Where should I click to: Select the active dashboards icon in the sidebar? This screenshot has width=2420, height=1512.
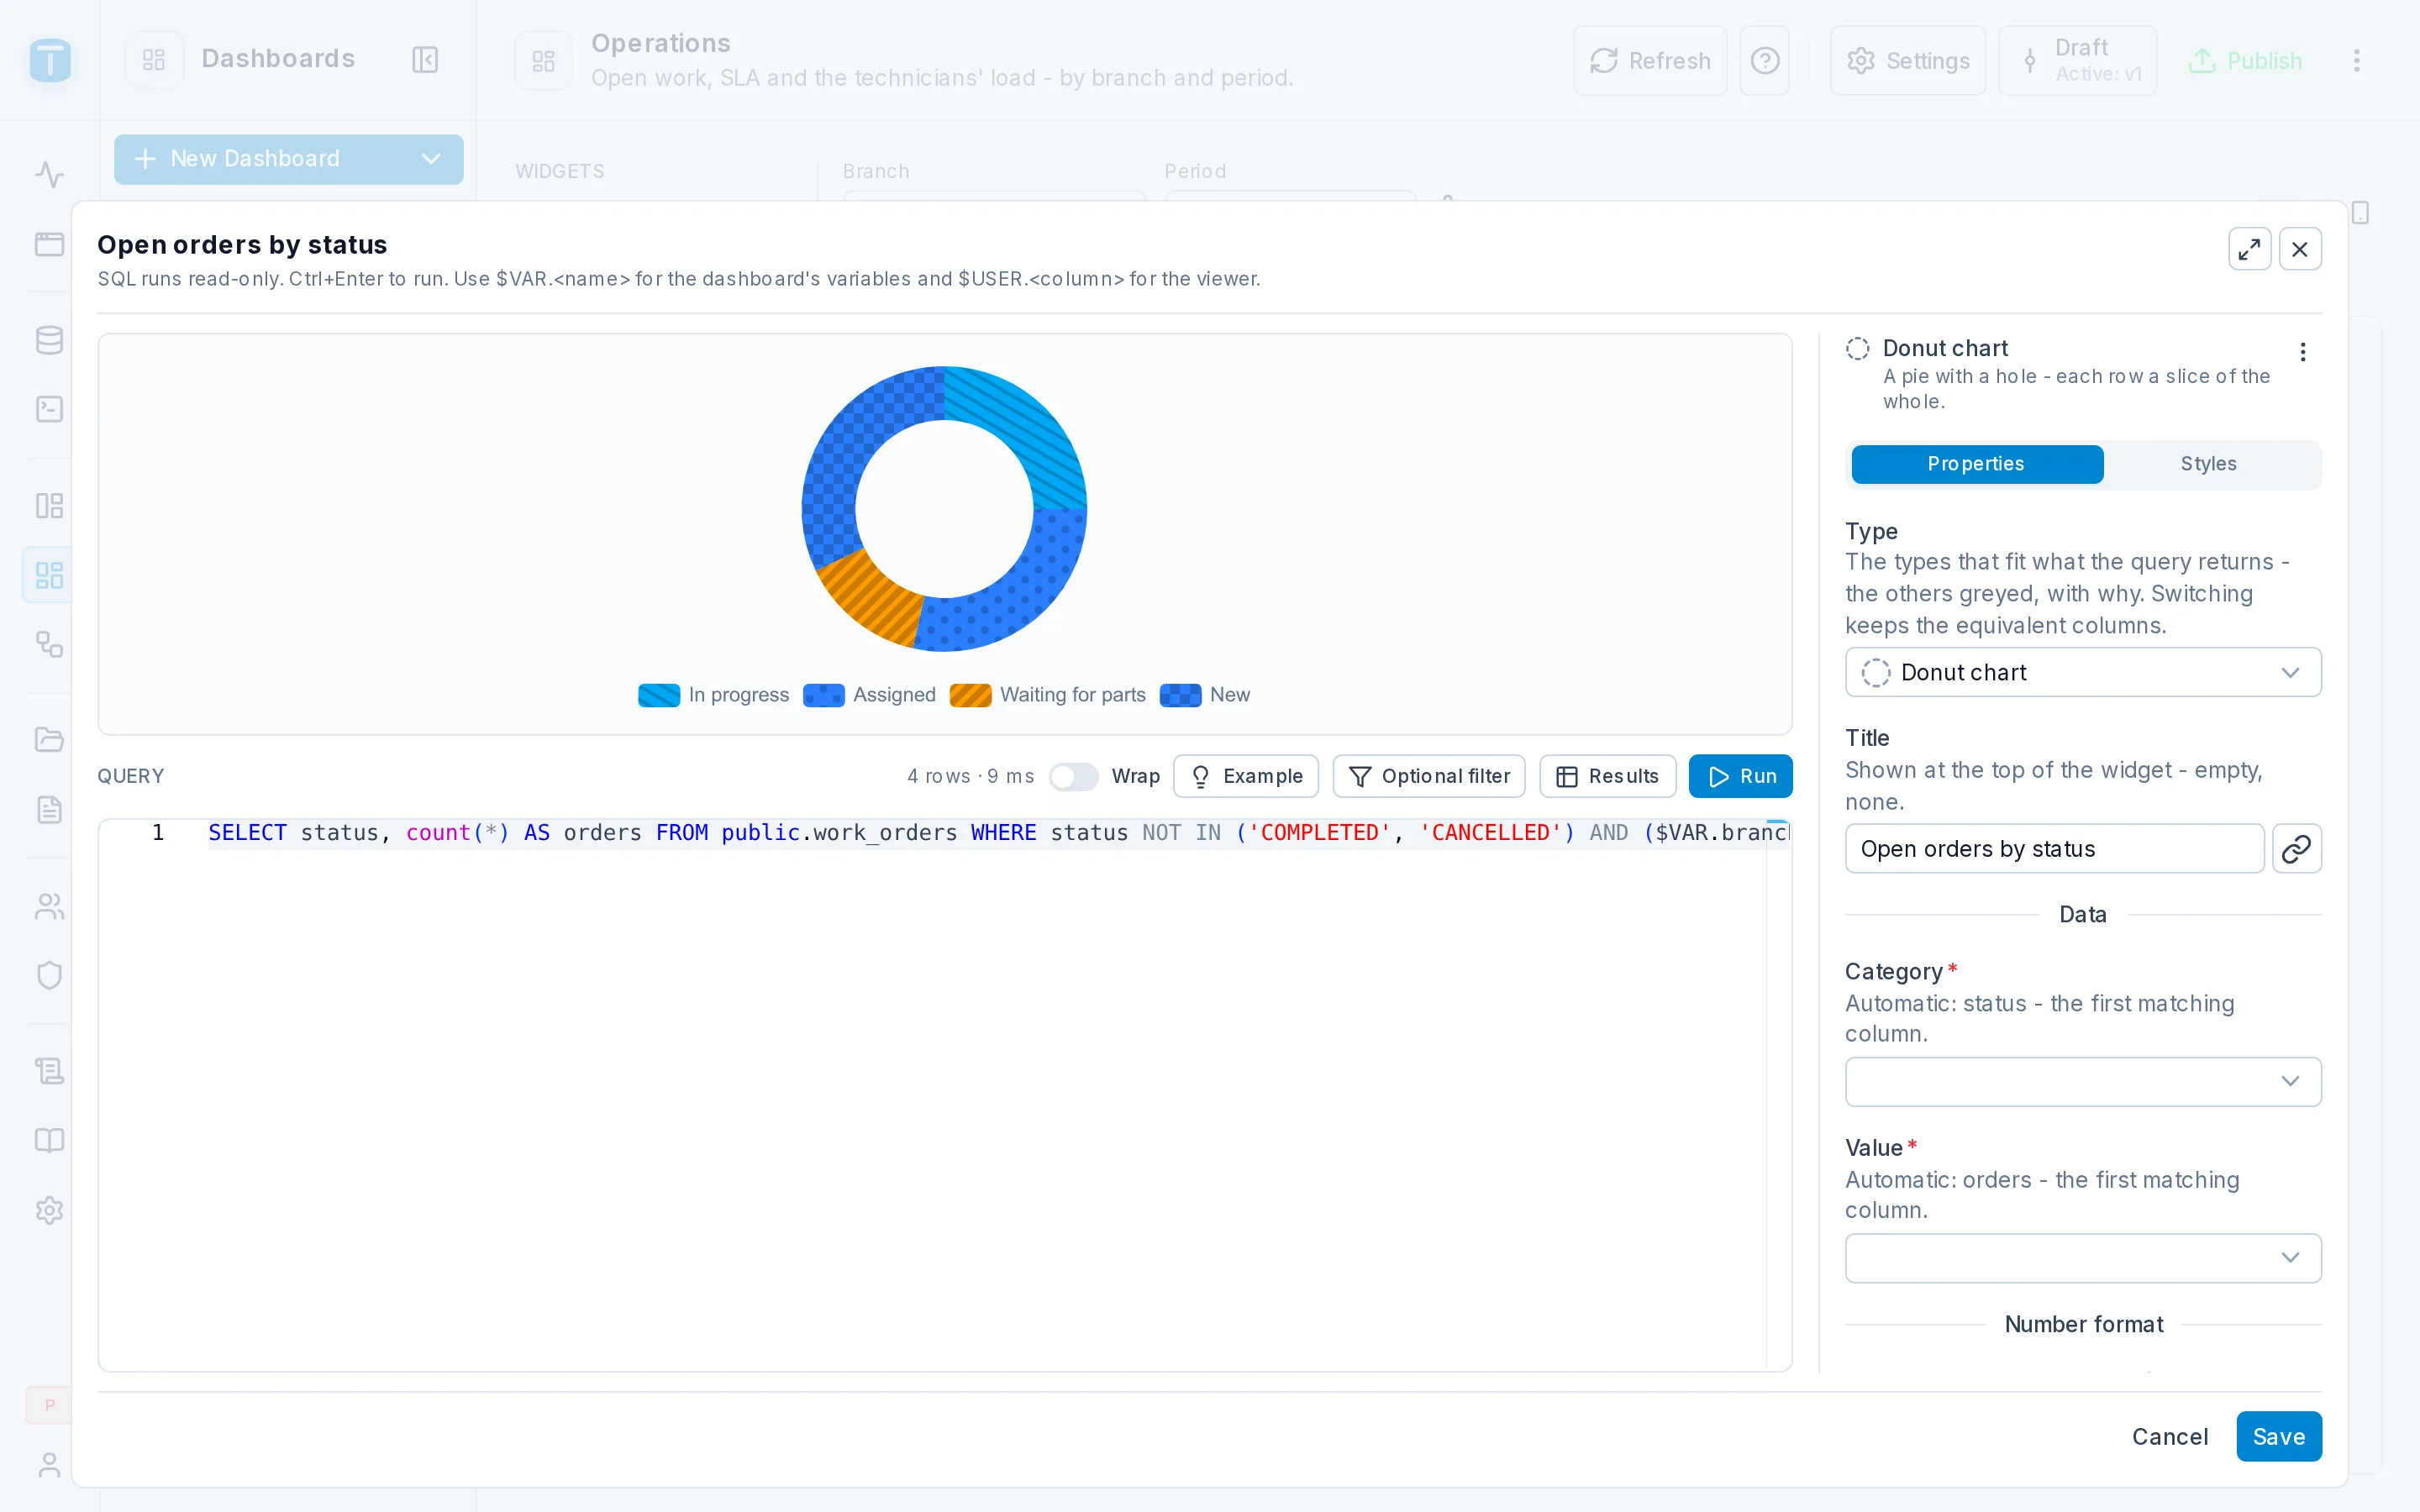(49, 575)
